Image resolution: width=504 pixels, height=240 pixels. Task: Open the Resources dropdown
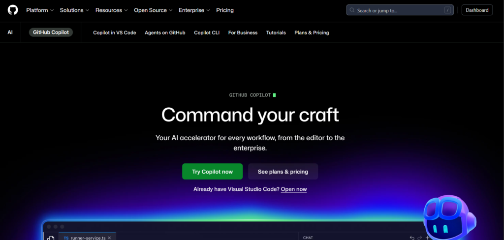click(112, 10)
